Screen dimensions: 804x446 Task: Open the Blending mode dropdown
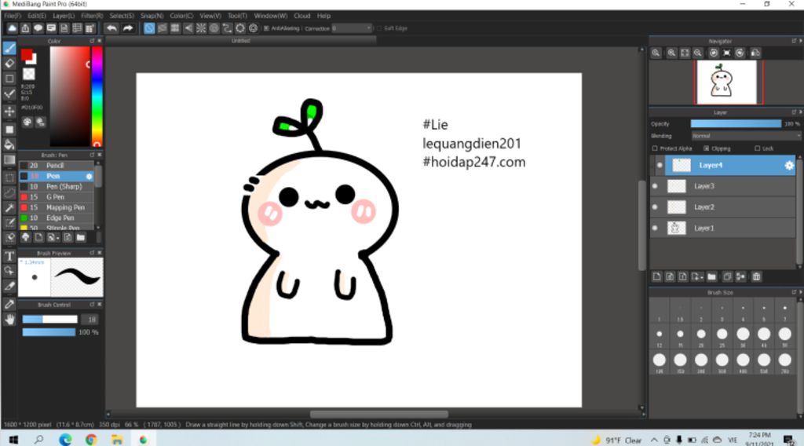tap(746, 136)
